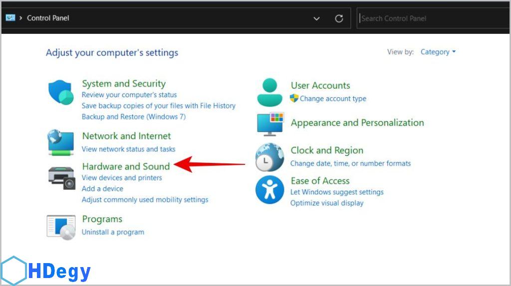
Task: Click the Search Control Panel field
Action: (x=429, y=18)
